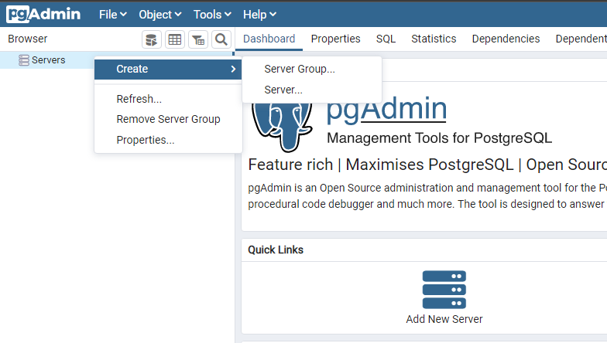Open the Help dropdown menu
Image resolution: width=607 pixels, height=343 pixels.
point(259,14)
